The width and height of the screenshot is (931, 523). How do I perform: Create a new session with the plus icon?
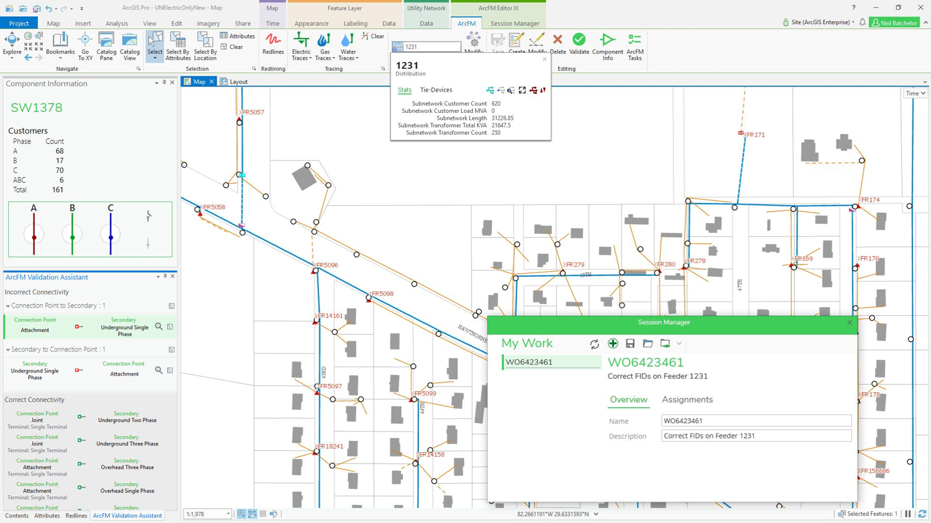point(613,343)
